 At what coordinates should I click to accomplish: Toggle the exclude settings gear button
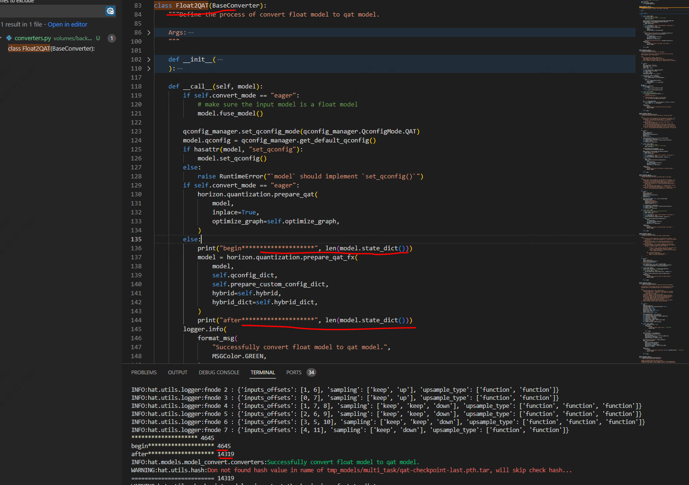[x=110, y=11]
